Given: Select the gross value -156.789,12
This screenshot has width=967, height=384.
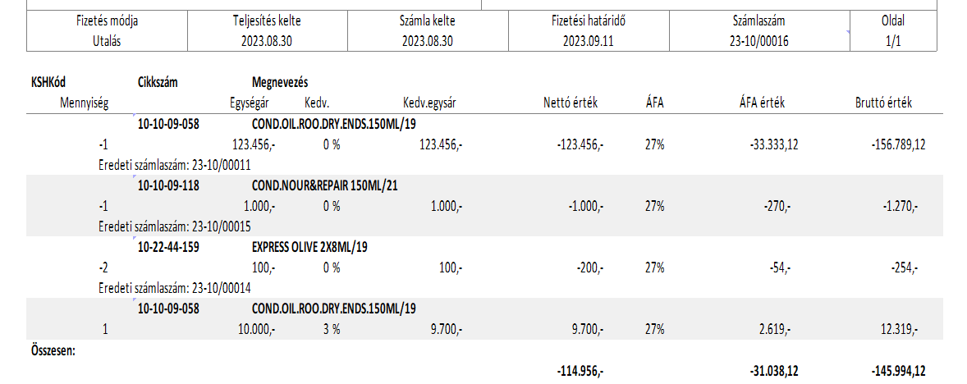Looking at the screenshot, I should pos(896,144).
